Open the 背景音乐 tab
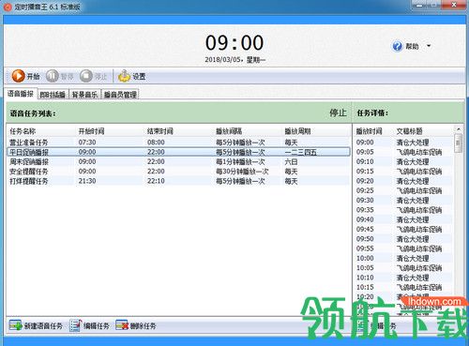This screenshot has width=469, height=346. [84, 95]
